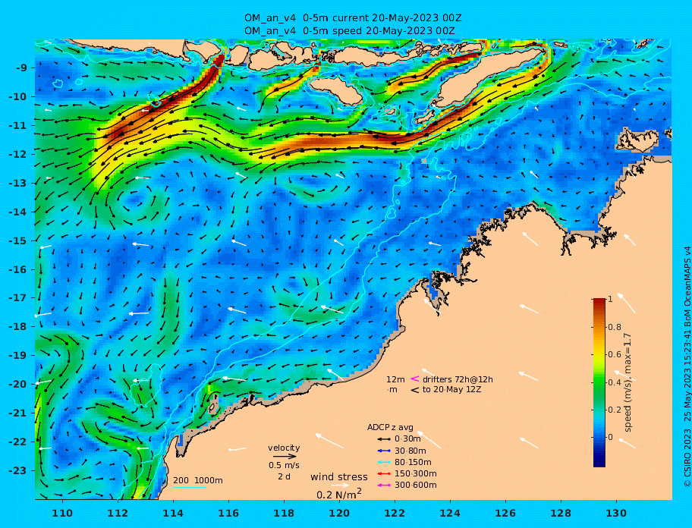Click the colorbar tick label '0.8'
Screen dimensions: 692x528
615,327
